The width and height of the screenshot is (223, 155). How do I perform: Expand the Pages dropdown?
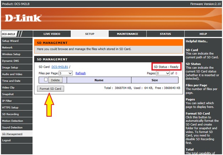coord(163,73)
